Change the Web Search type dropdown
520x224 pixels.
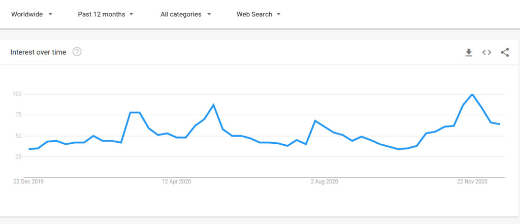point(258,14)
